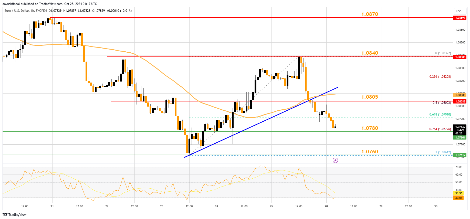This screenshot has height=219, width=470.
Task: Click the publisher line at top
Action: (x=50, y=4)
